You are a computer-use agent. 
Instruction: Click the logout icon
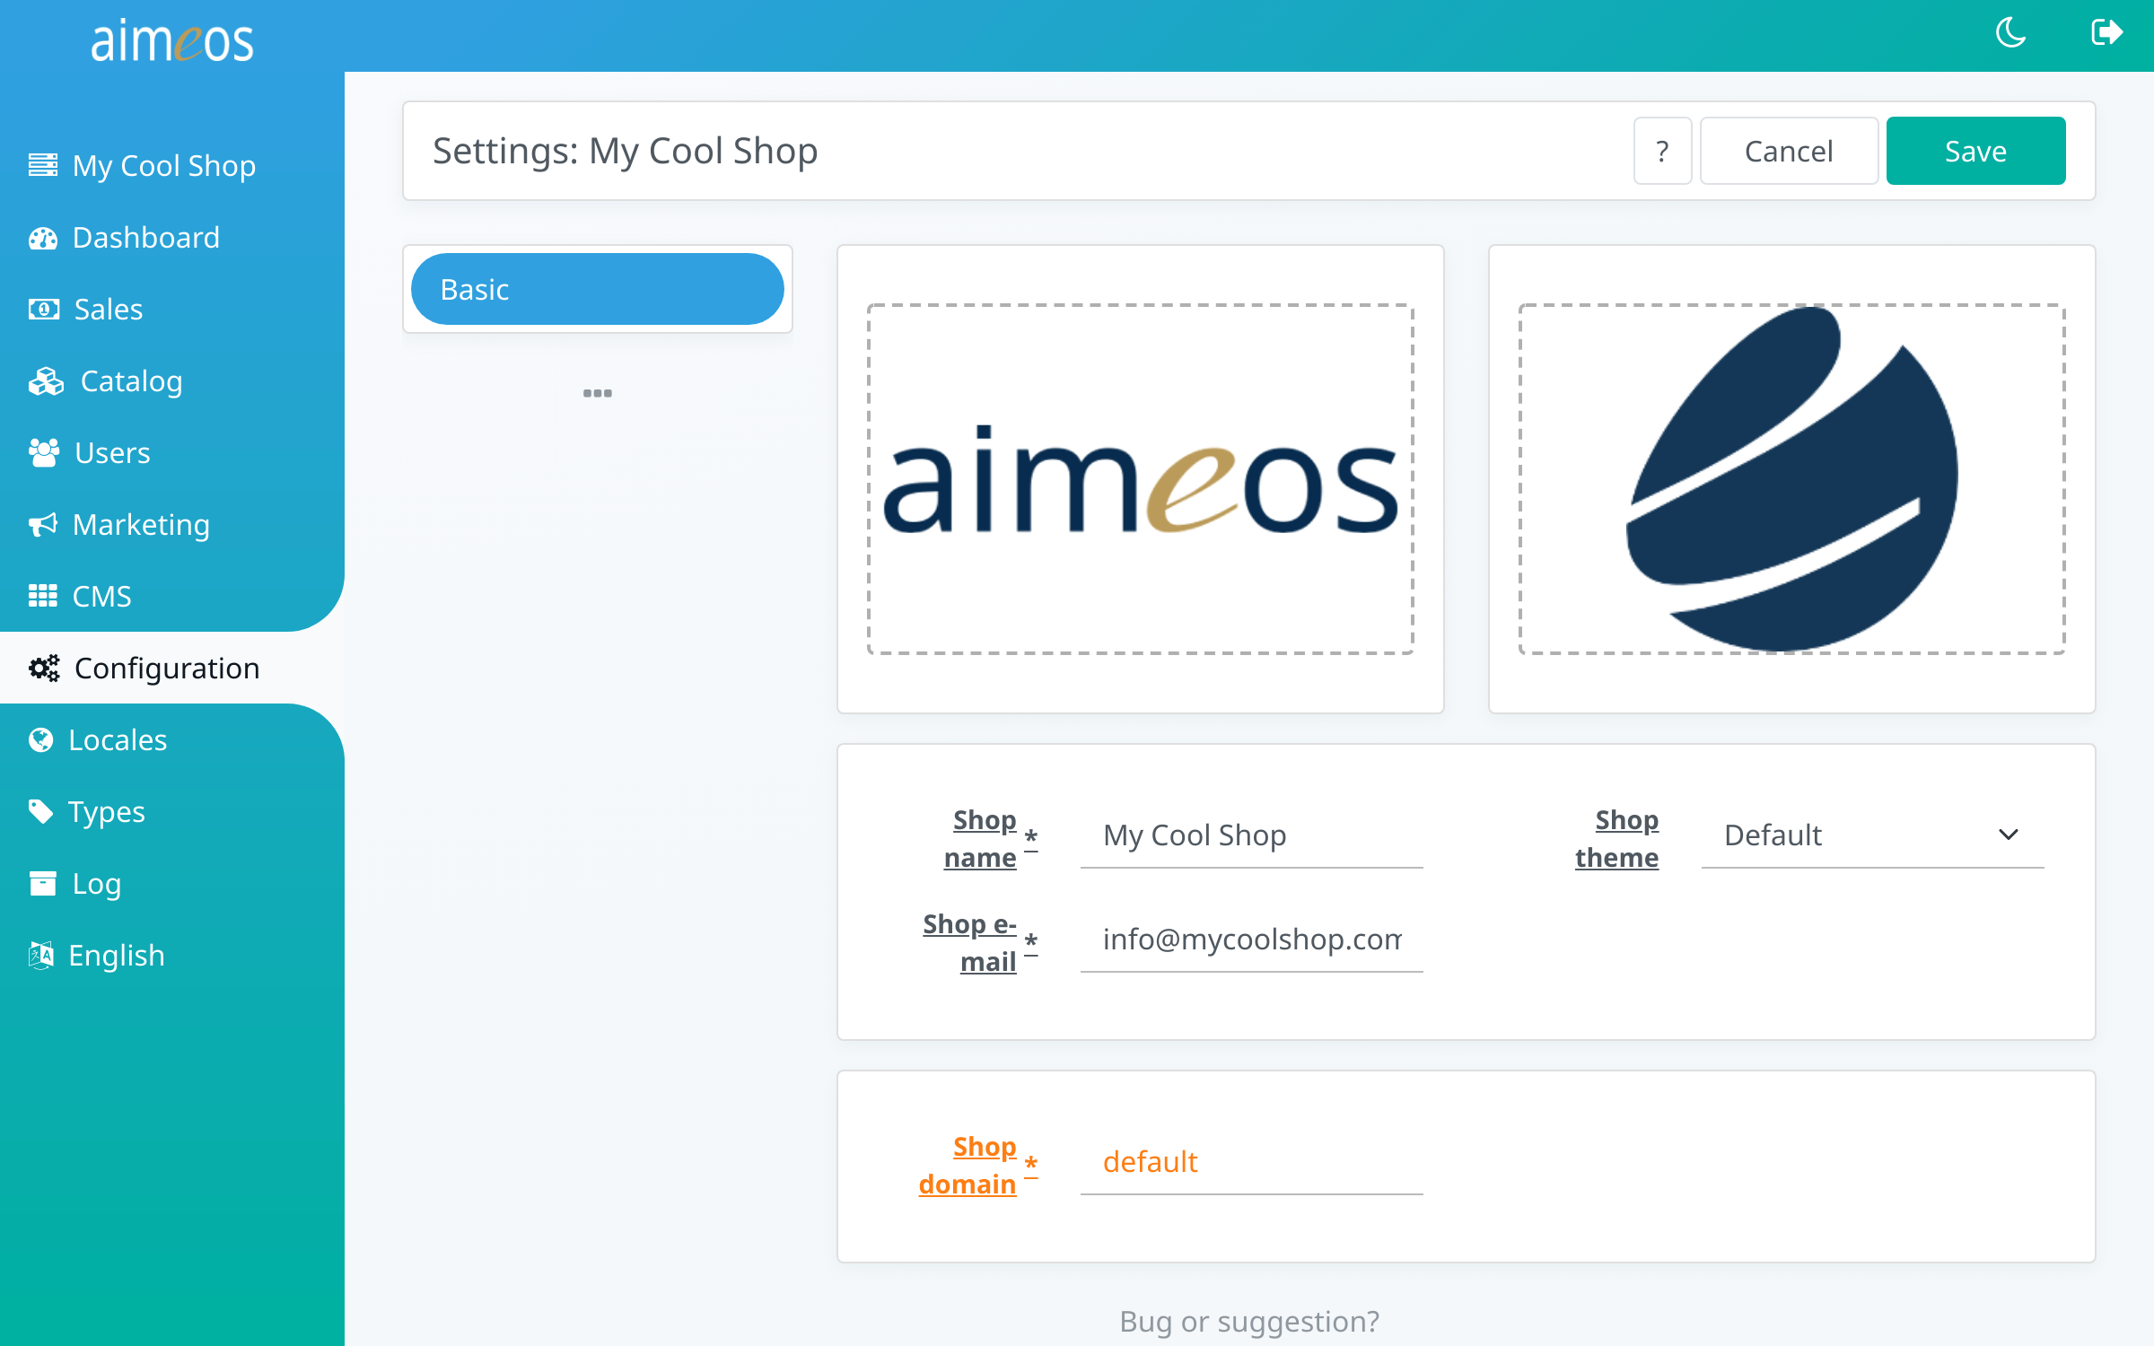coord(2106,33)
